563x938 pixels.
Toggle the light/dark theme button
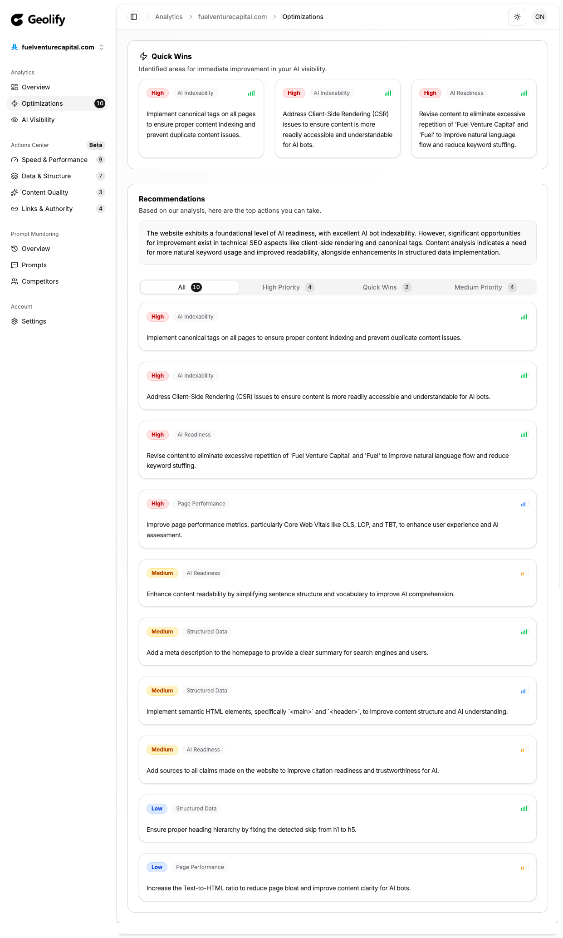(517, 17)
